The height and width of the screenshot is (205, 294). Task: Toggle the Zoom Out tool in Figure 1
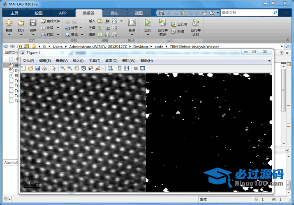pos(70,68)
